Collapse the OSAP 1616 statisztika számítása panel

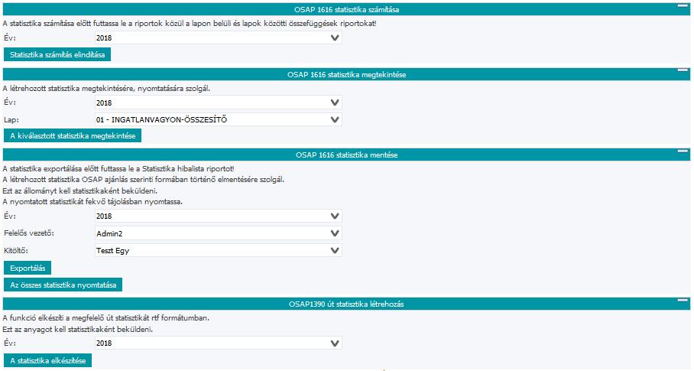pyautogui.click(x=683, y=5)
